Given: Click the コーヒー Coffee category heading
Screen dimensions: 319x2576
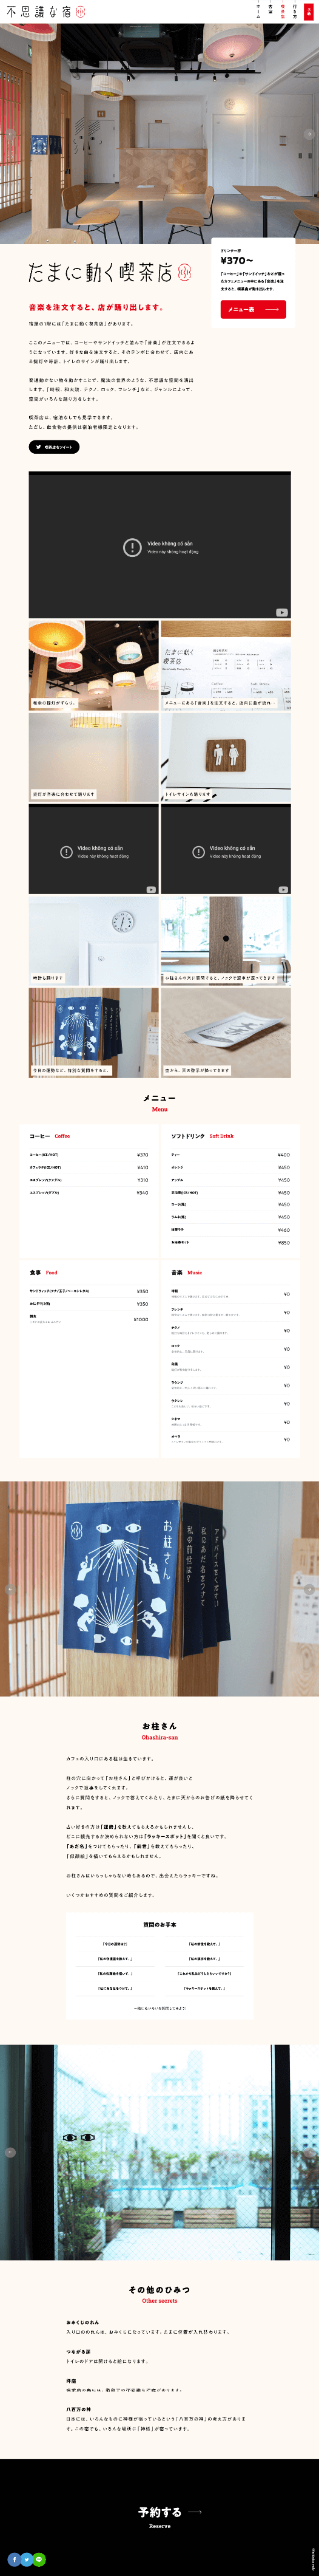Looking at the screenshot, I should click(x=49, y=1136).
